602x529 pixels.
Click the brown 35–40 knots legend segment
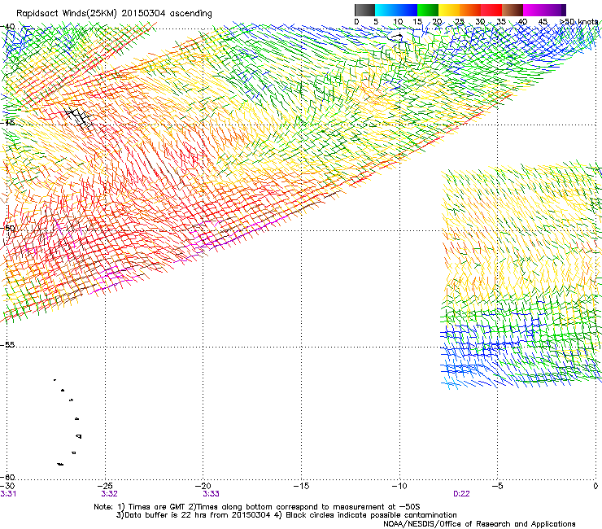pos(512,10)
